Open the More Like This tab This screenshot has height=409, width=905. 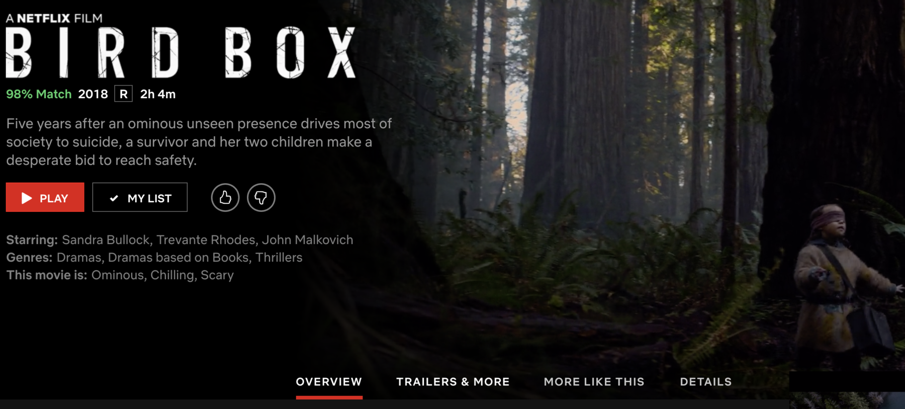tap(594, 382)
